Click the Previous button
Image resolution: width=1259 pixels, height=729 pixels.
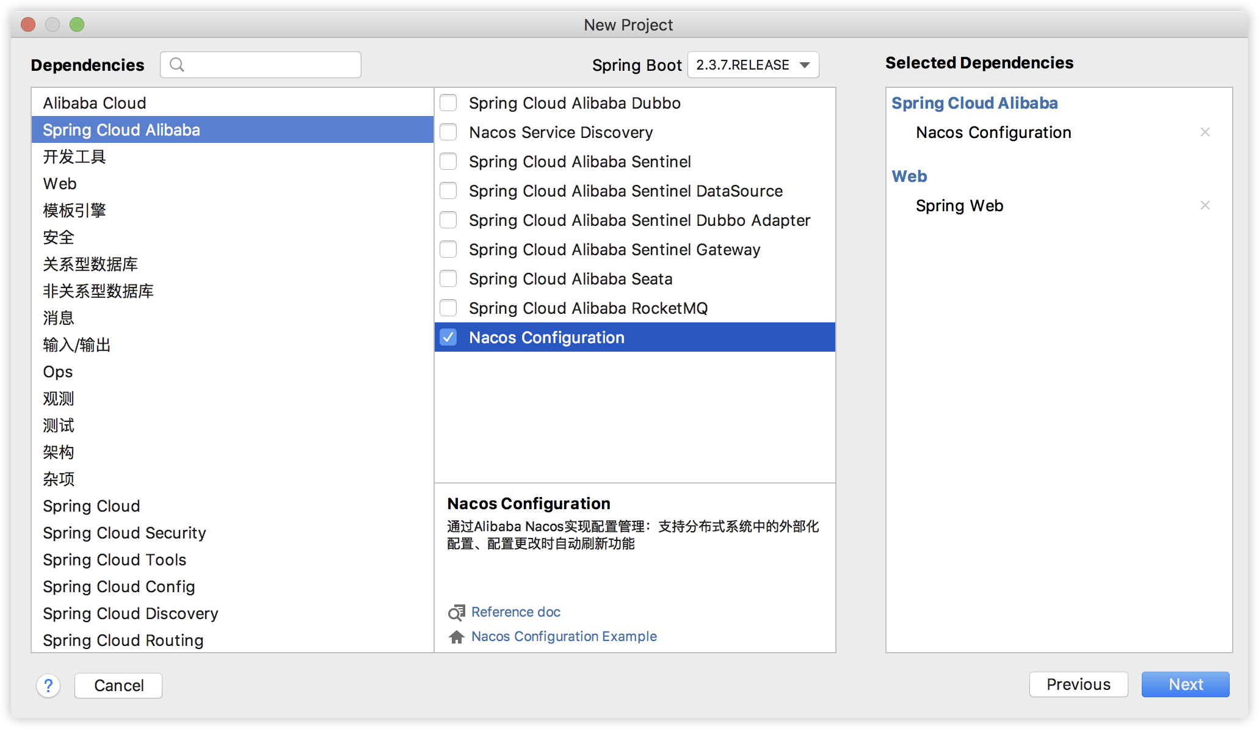tap(1078, 684)
